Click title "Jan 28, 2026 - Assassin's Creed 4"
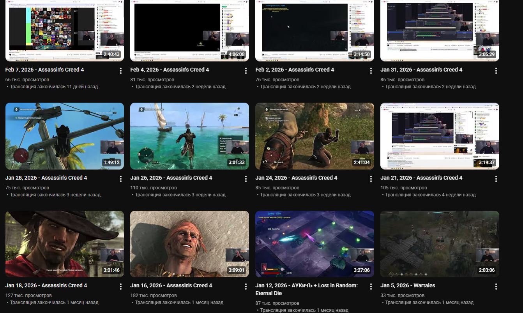523x313 pixels. tap(46, 178)
